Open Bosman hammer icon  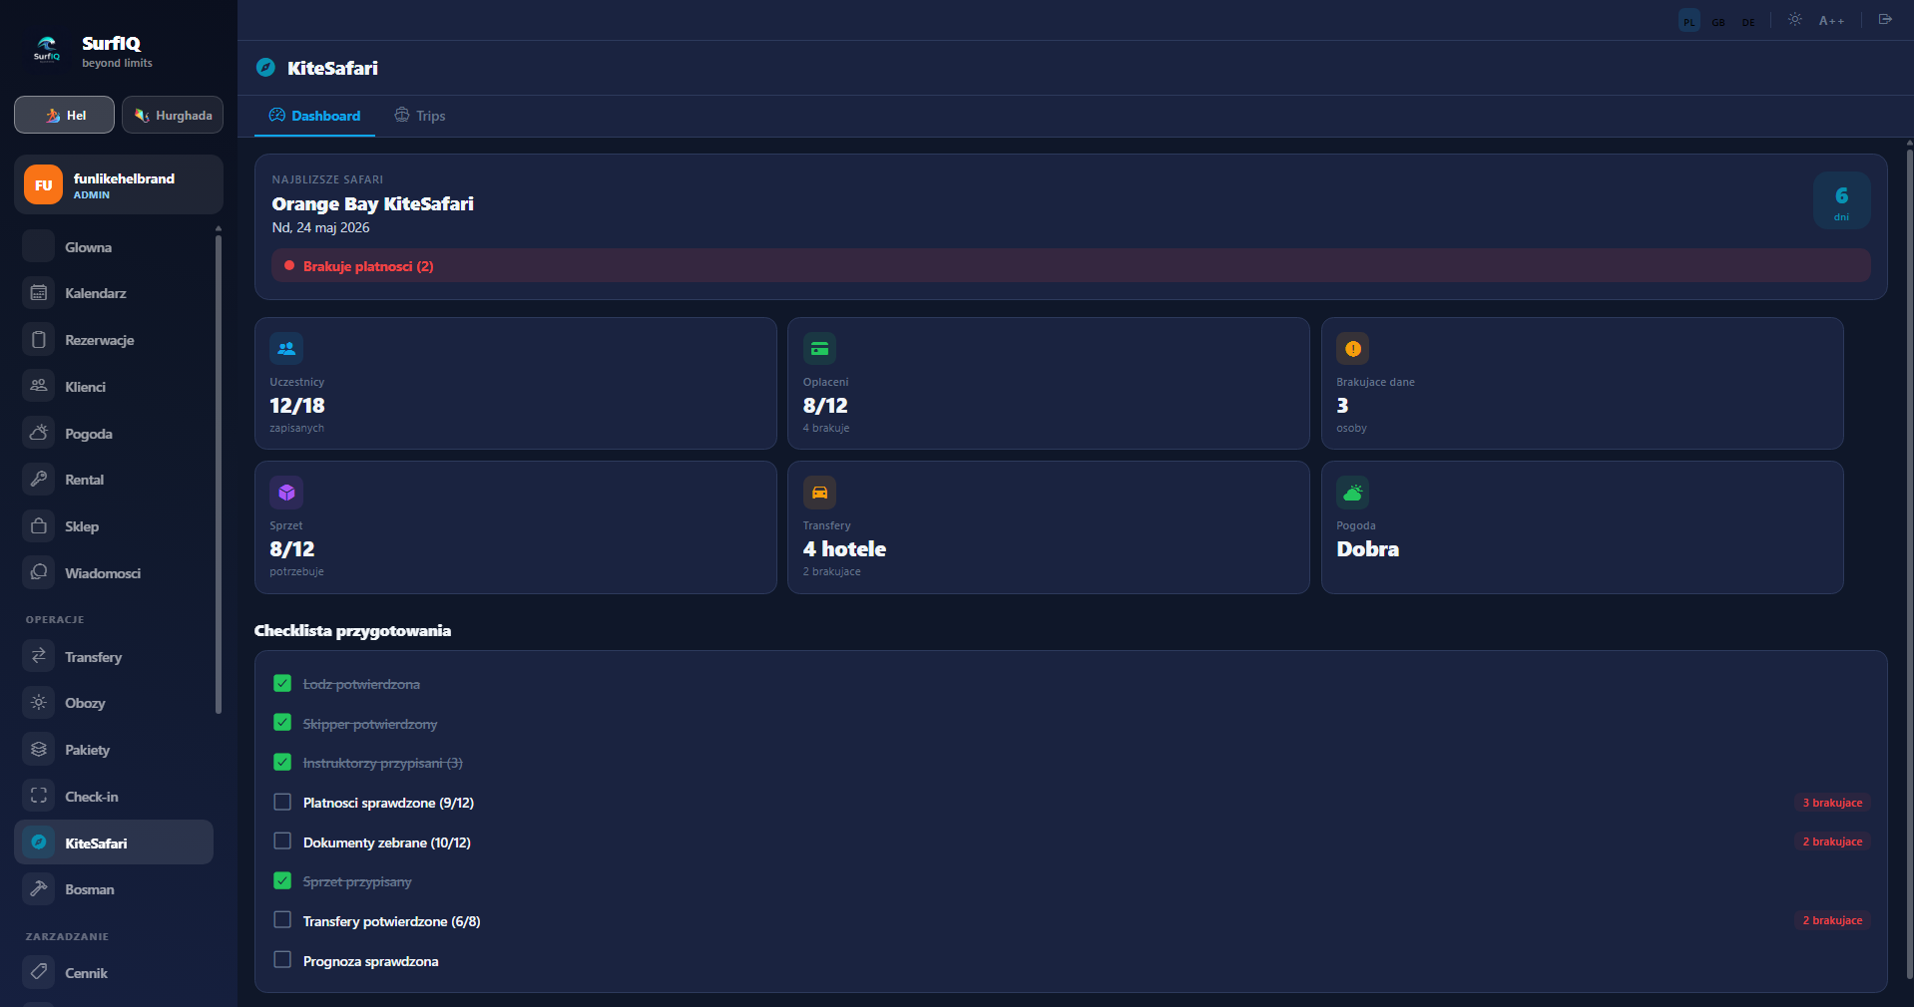coord(39,889)
